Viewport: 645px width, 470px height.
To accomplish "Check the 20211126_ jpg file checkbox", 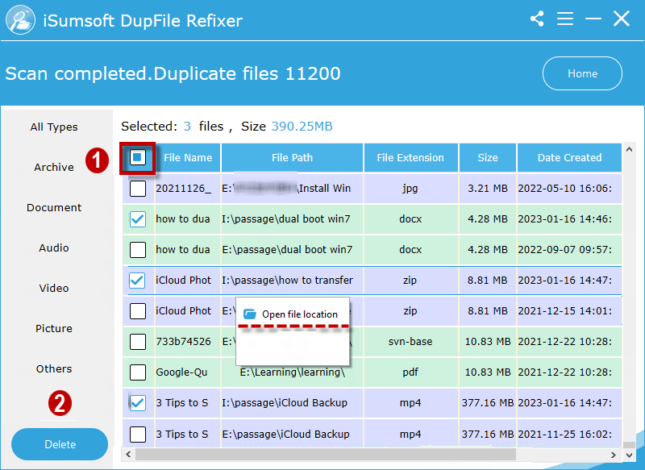I will coord(138,189).
